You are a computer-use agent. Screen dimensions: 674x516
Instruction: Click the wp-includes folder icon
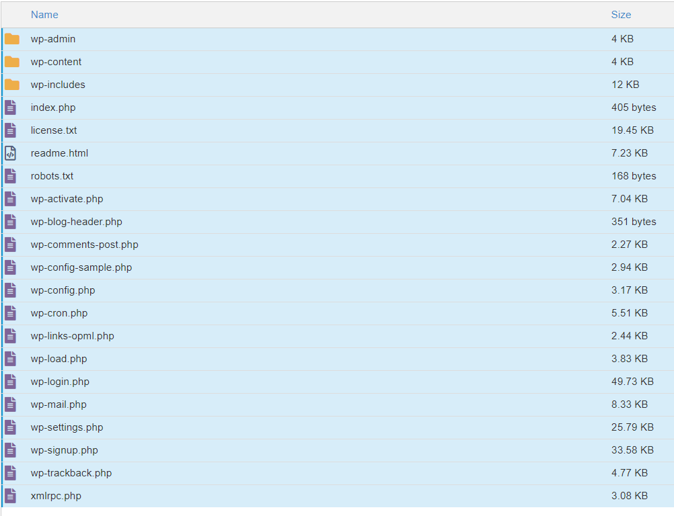[11, 84]
